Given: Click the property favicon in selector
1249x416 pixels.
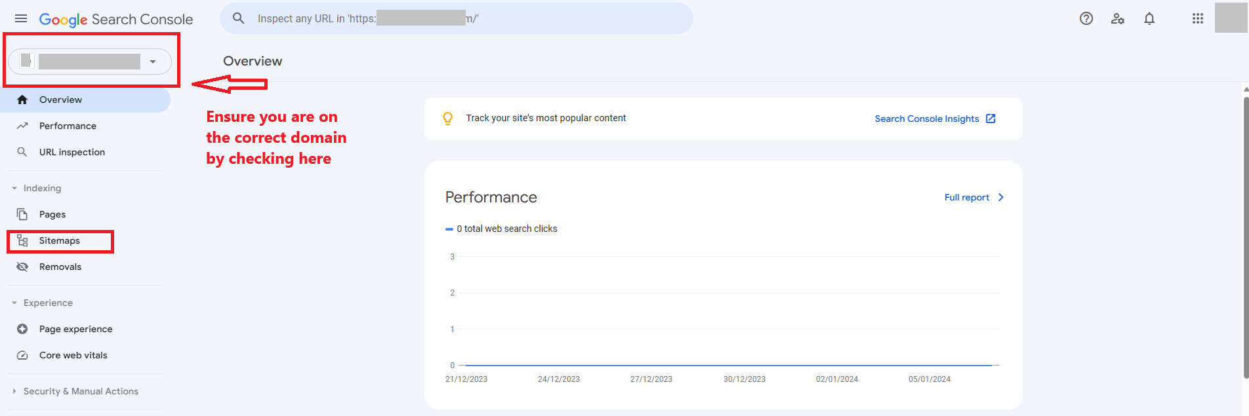Looking at the screenshot, I should tap(27, 61).
